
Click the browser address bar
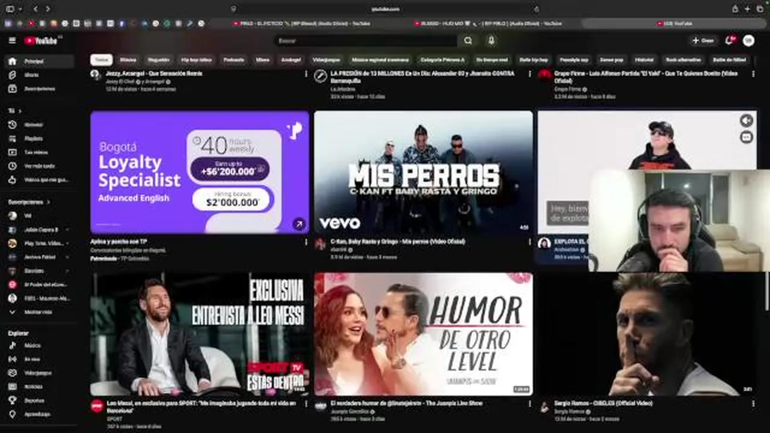click(385, 9)
